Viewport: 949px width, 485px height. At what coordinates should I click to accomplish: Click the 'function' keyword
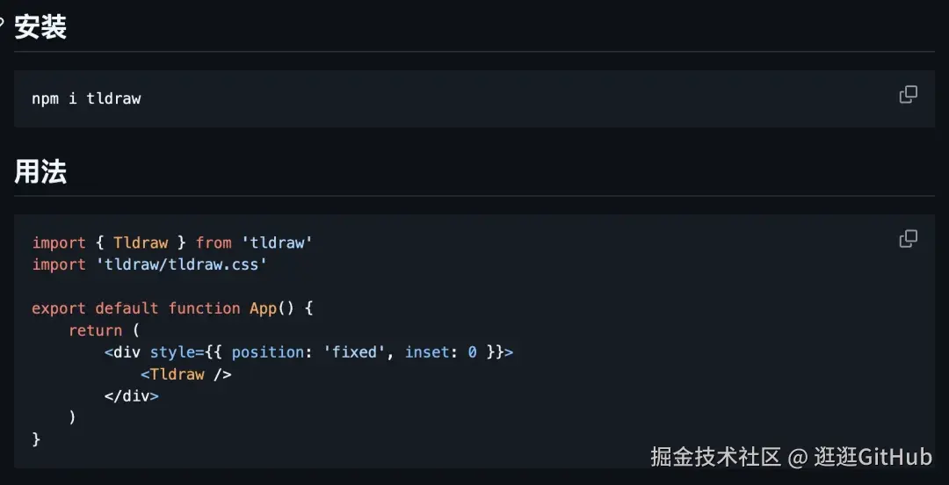click(205, 308)
